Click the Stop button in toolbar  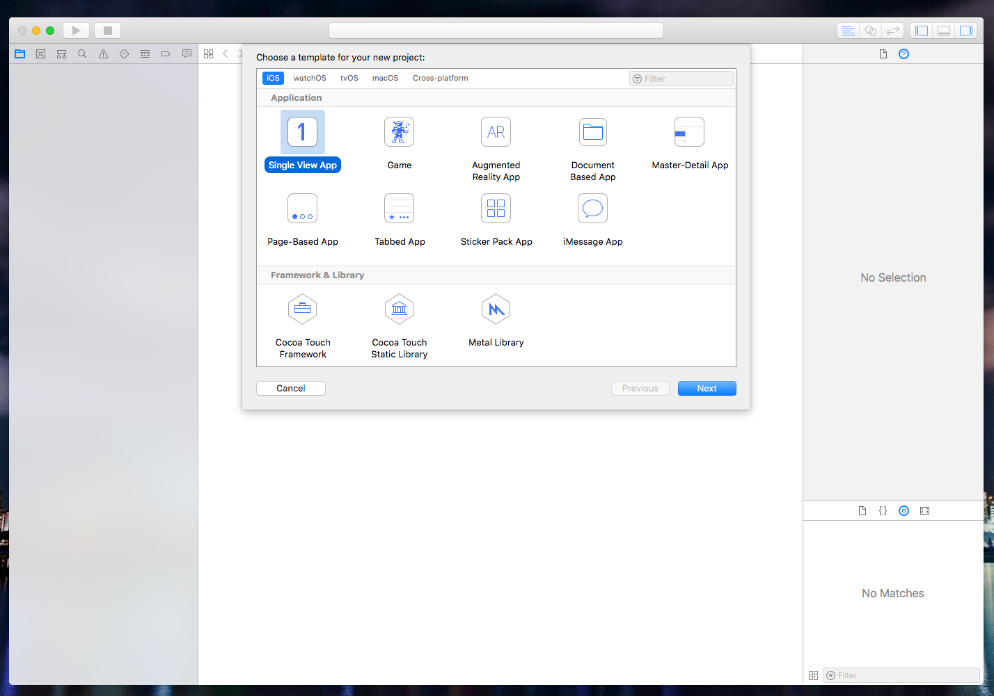[108, 31]
